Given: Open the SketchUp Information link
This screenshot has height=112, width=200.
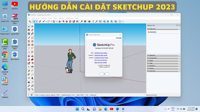Looking at the screenshot, I should [x=101, y=53].
